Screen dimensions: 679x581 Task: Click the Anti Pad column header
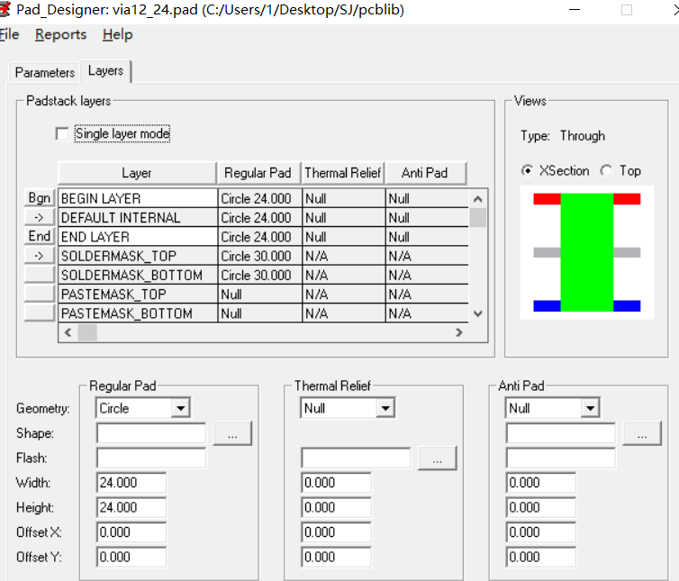pyautogui.click(x=425, y=173)
